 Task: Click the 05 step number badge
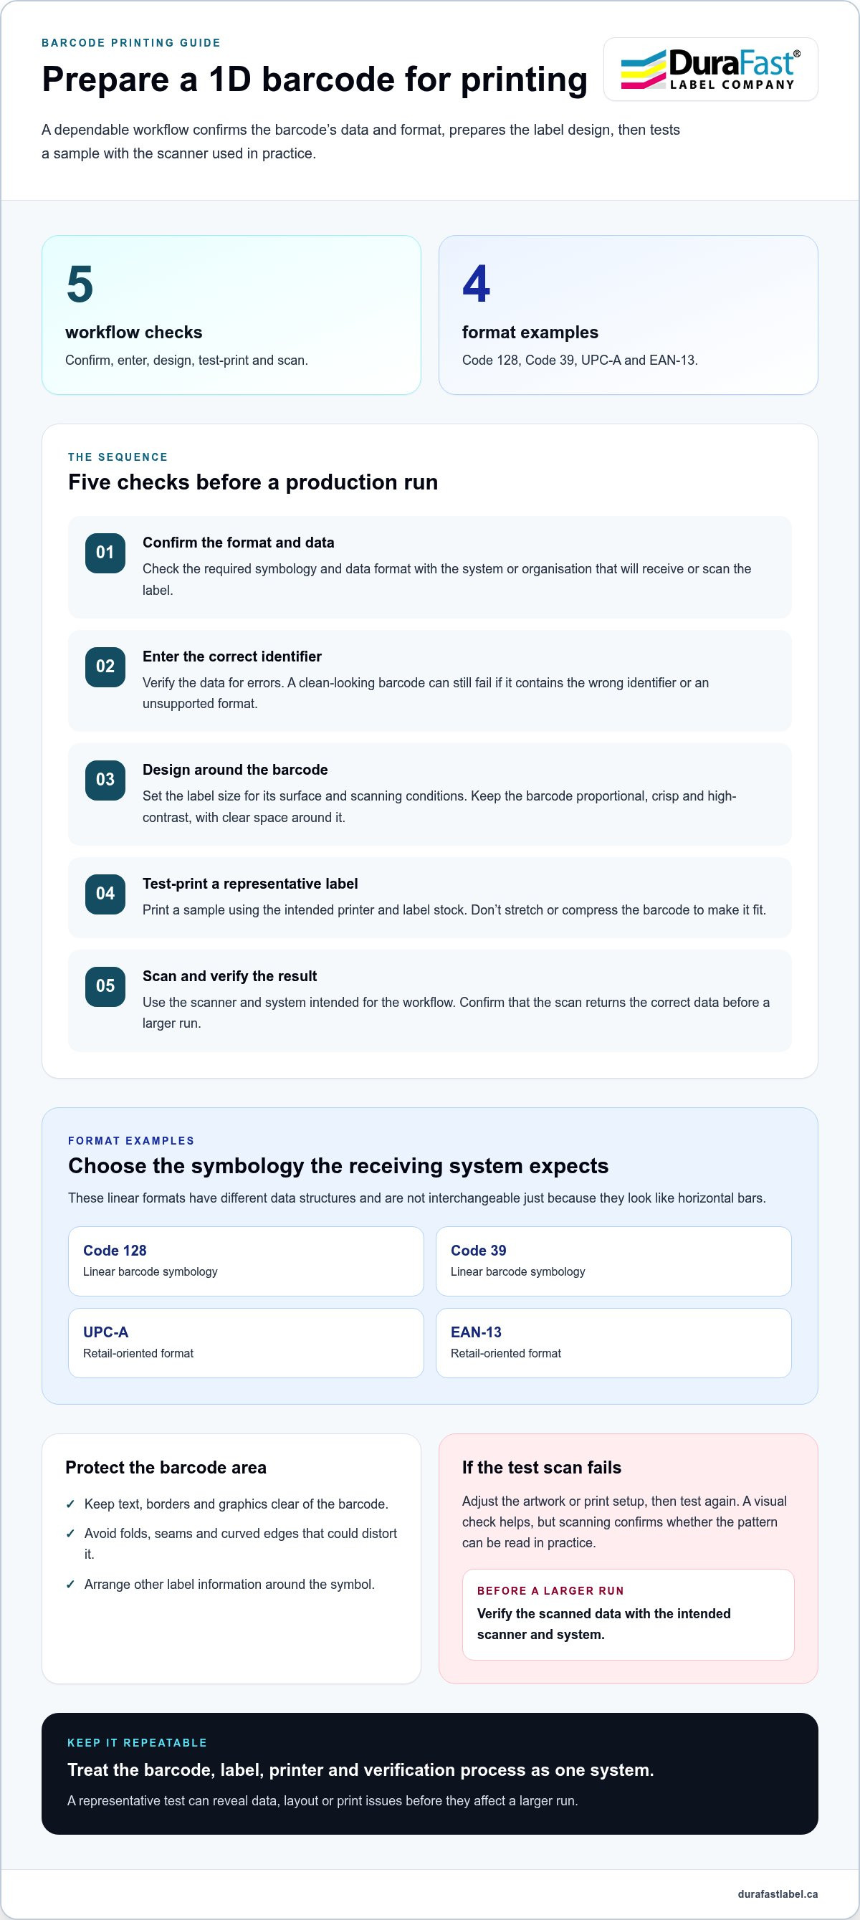(x=105, y=986)
